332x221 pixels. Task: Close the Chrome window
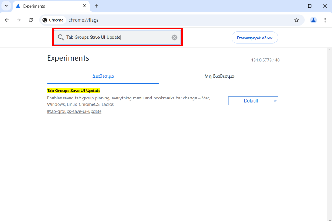(325, 6)
